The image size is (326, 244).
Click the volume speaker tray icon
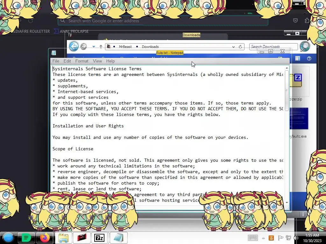(x=296, y=238)
